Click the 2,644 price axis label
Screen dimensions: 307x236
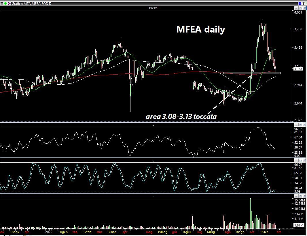(298, 103)
